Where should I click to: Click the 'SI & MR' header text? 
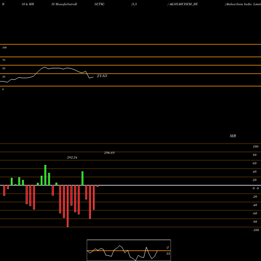(28, 4)
